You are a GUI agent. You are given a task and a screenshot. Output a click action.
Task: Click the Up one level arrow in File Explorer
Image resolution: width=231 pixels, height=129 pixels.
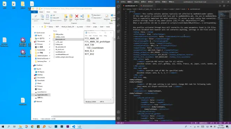click(x=42, y=27)
